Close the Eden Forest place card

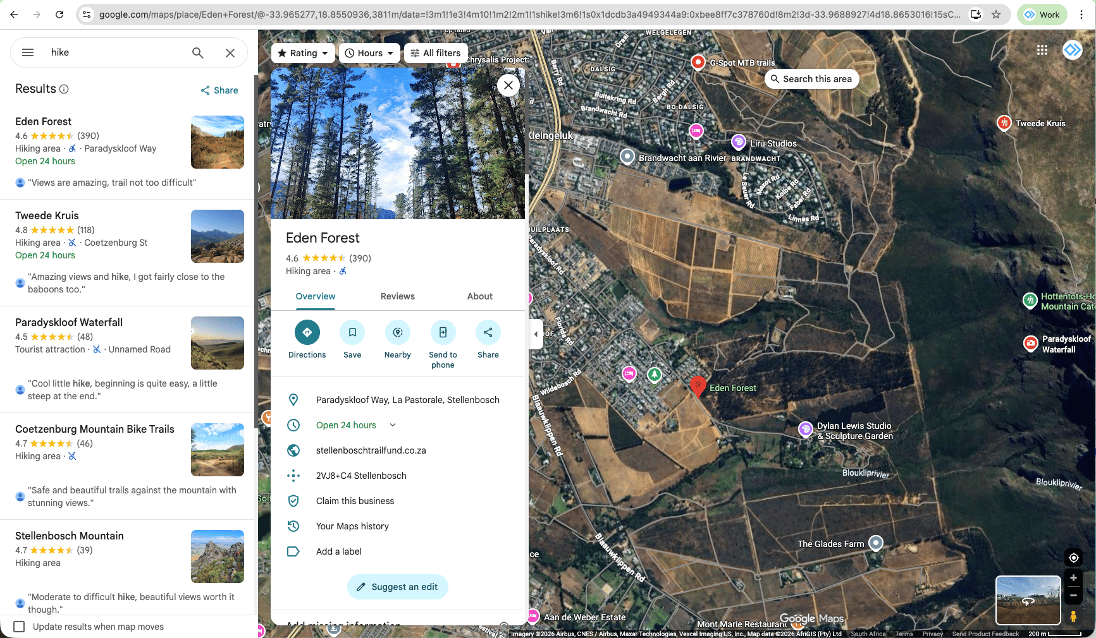coord(508,85)
